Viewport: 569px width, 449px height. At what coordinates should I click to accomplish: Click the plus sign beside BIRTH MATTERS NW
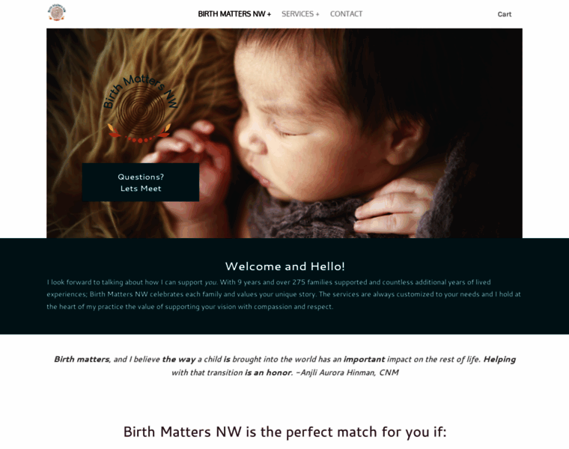(x=269, y=14)
